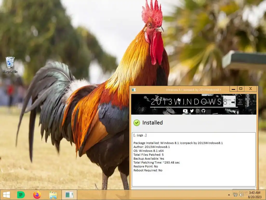
Task: Maximize the Iconpack installer window
Action: (x=241, y=89)
